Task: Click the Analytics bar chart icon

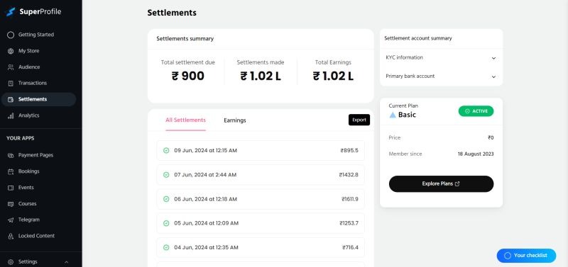Action: click(11, 115)
